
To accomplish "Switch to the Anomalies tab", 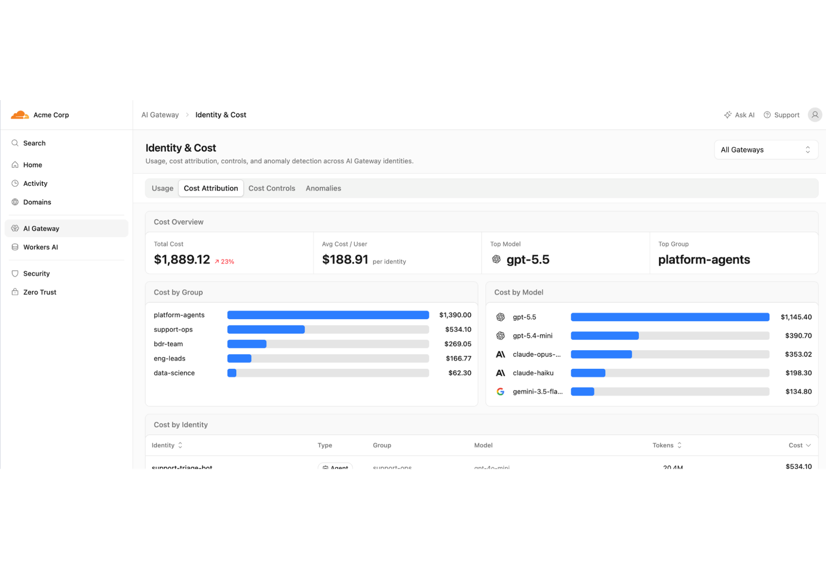I will pyautogui.click(x=323, y=188).
